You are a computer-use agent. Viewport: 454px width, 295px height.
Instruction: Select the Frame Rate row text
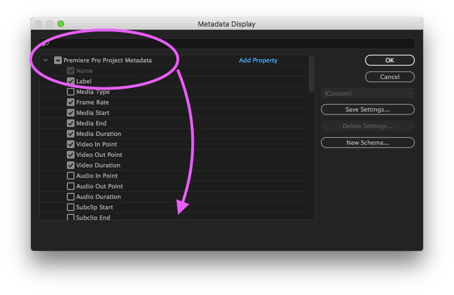[x=92, y=102]
